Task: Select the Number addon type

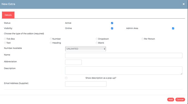Action: [51, 39]
